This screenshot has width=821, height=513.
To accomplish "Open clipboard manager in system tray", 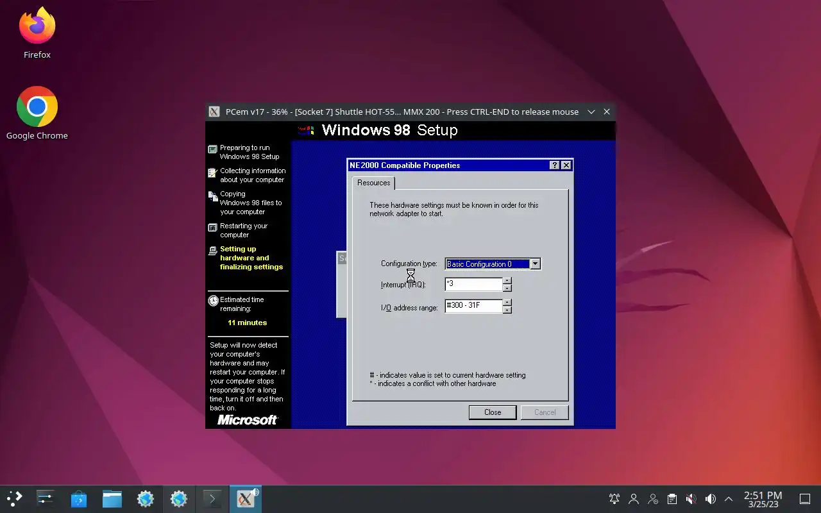I will 672,499.
